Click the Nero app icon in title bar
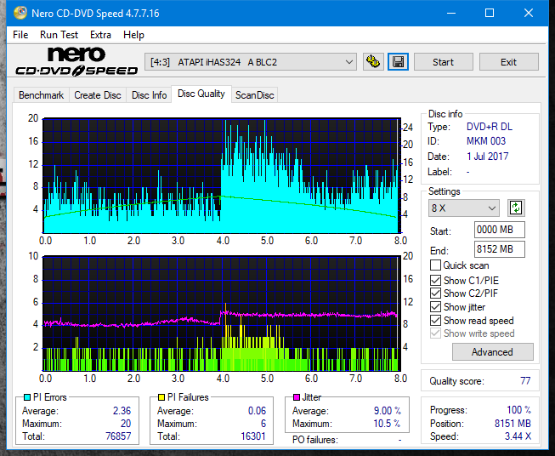The height and width of the screenshot is (456, 555). click(20, 13)
